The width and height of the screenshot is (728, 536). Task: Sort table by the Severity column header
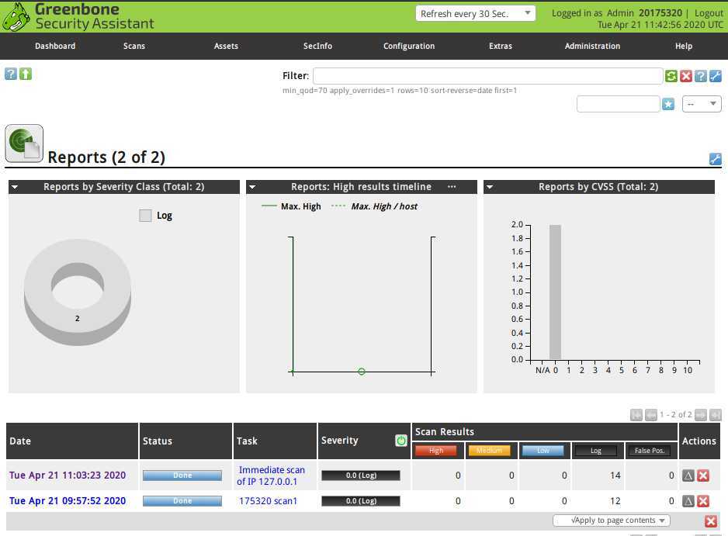coord(339,441)
